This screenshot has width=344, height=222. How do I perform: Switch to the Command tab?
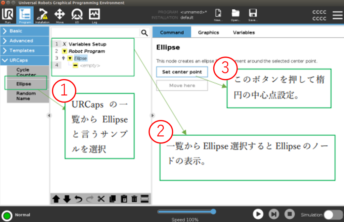[x=172, y=33]
